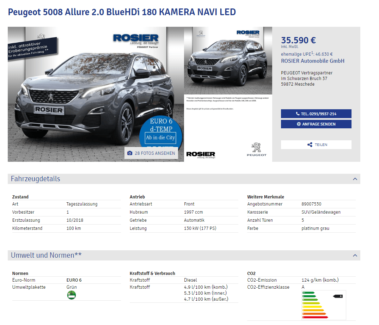This screenshot has height=325, width=379.
Task: Collapse the Fahrzeugdetails section chevron
Action: 355,179
